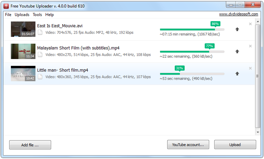
Task: Click the 31% progress bar for Little man
Action: [192, 74]
